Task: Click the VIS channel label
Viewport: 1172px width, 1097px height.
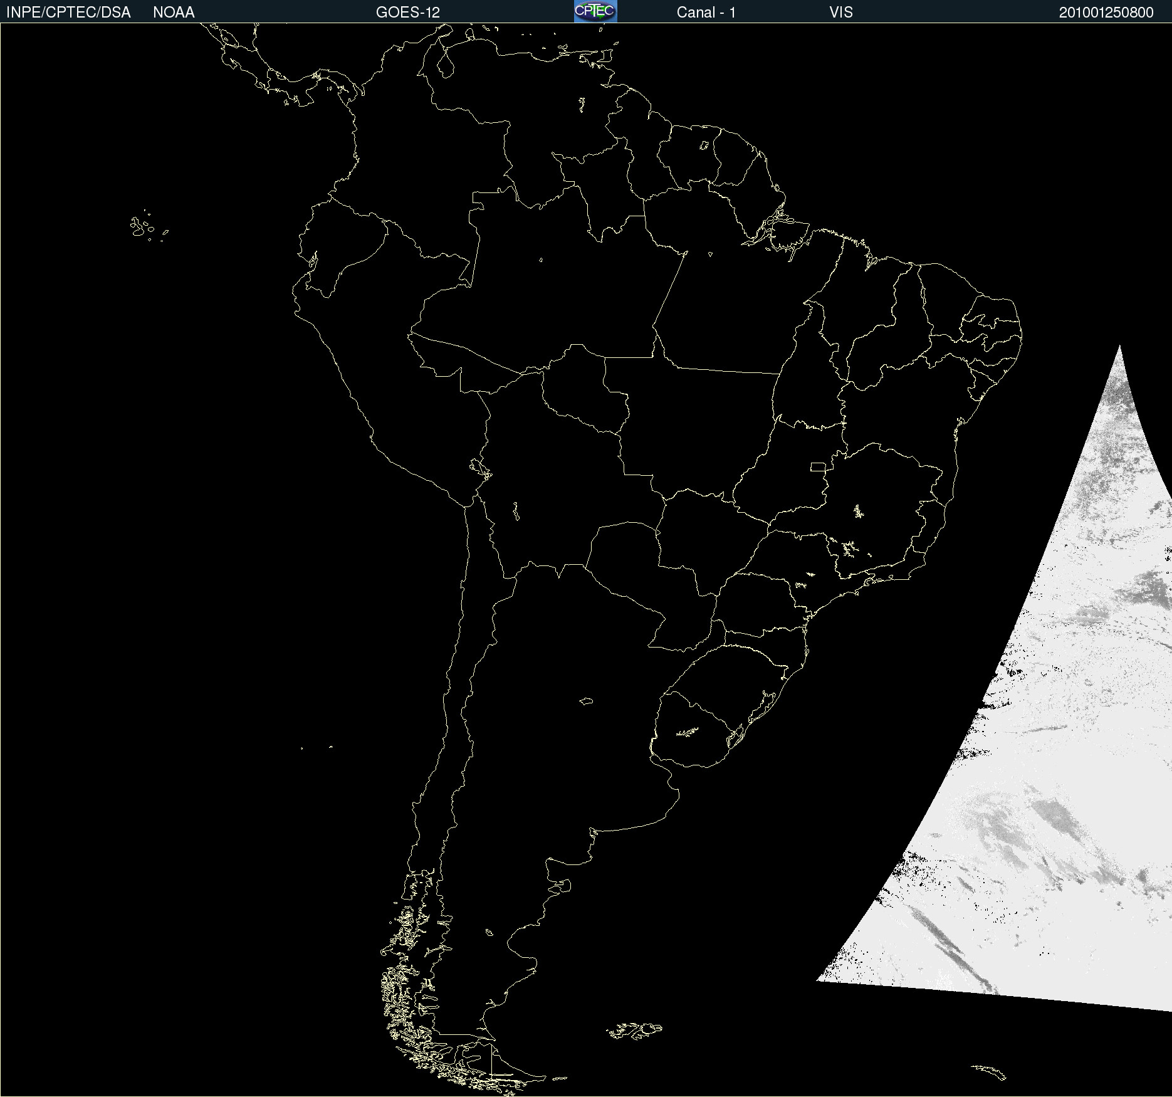Action: click(841, 13)
